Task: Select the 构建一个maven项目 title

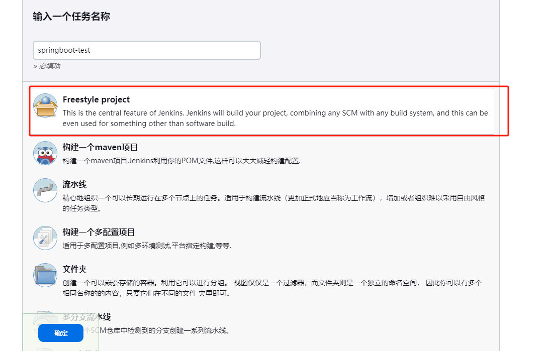Action: coord(100,148)
